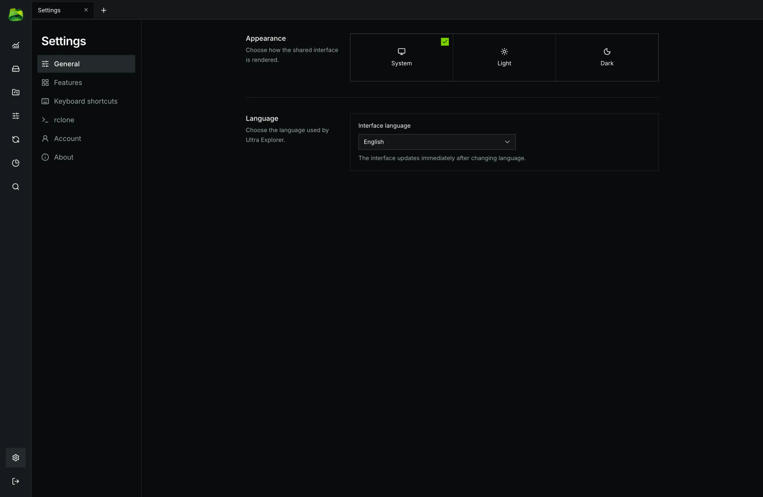Open rclone settings section
This screenshot has height=497, width=763.
(x=86, y=120)
